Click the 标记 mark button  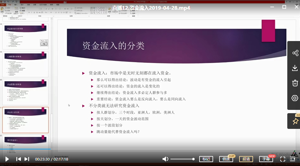coord(206,159)
